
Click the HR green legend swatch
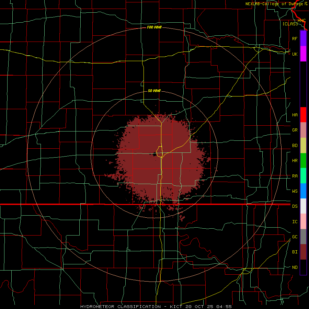tap(303, 160)
